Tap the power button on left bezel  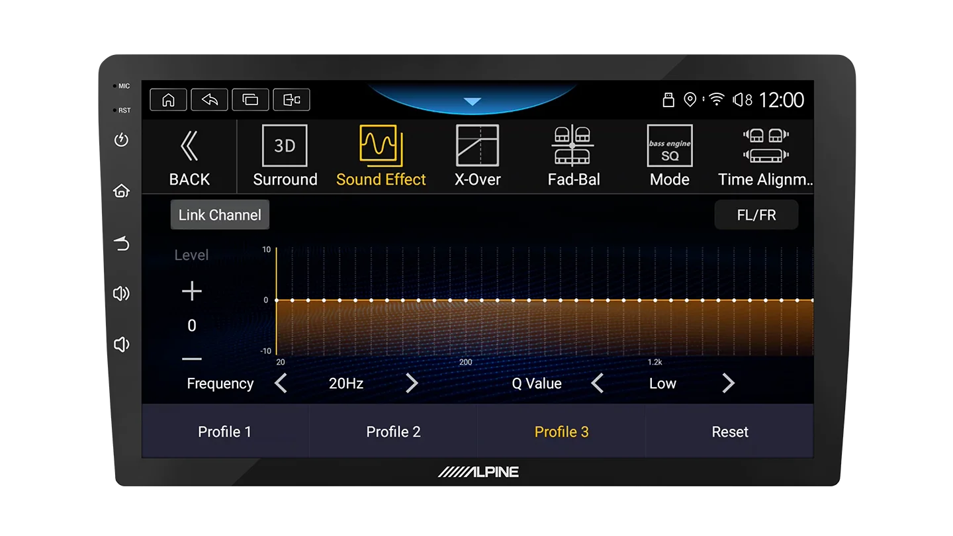121,140
